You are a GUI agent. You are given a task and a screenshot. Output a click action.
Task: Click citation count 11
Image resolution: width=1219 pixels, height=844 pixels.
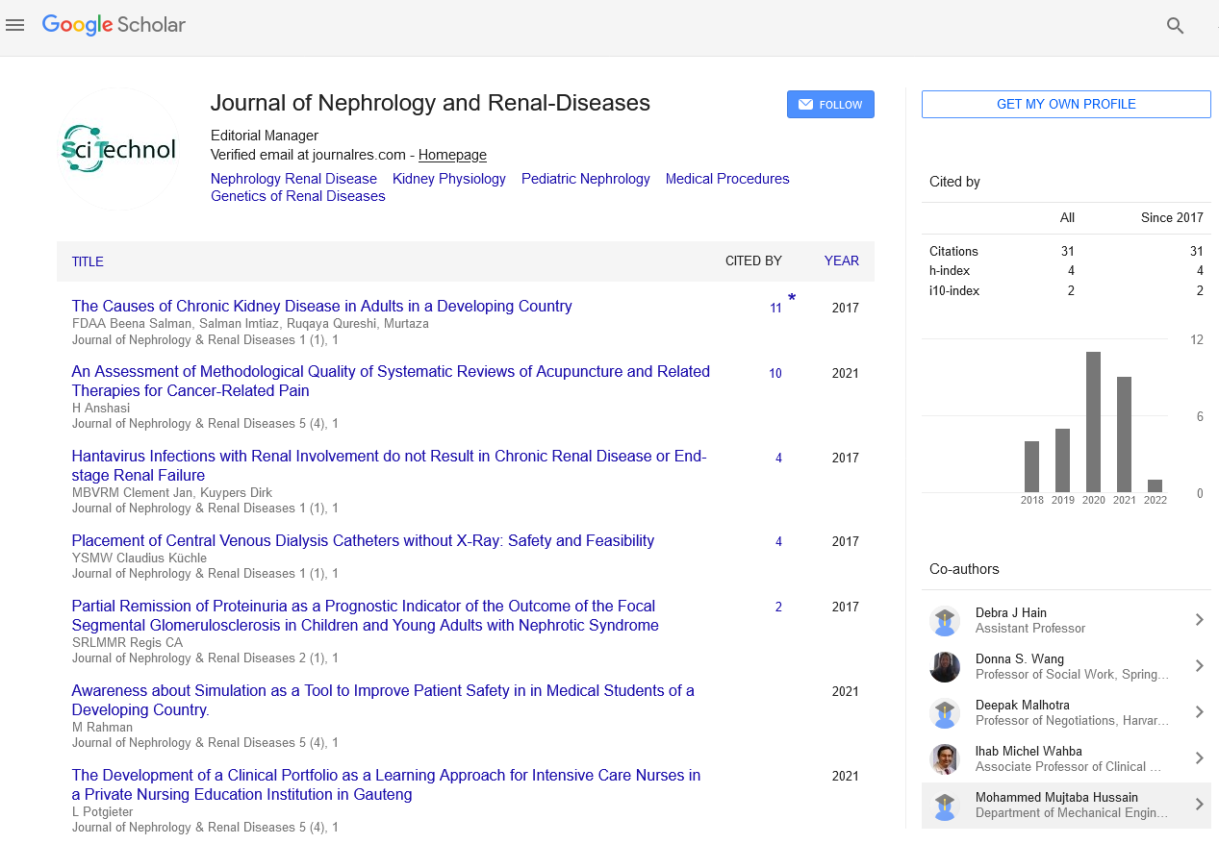point(775,309)
